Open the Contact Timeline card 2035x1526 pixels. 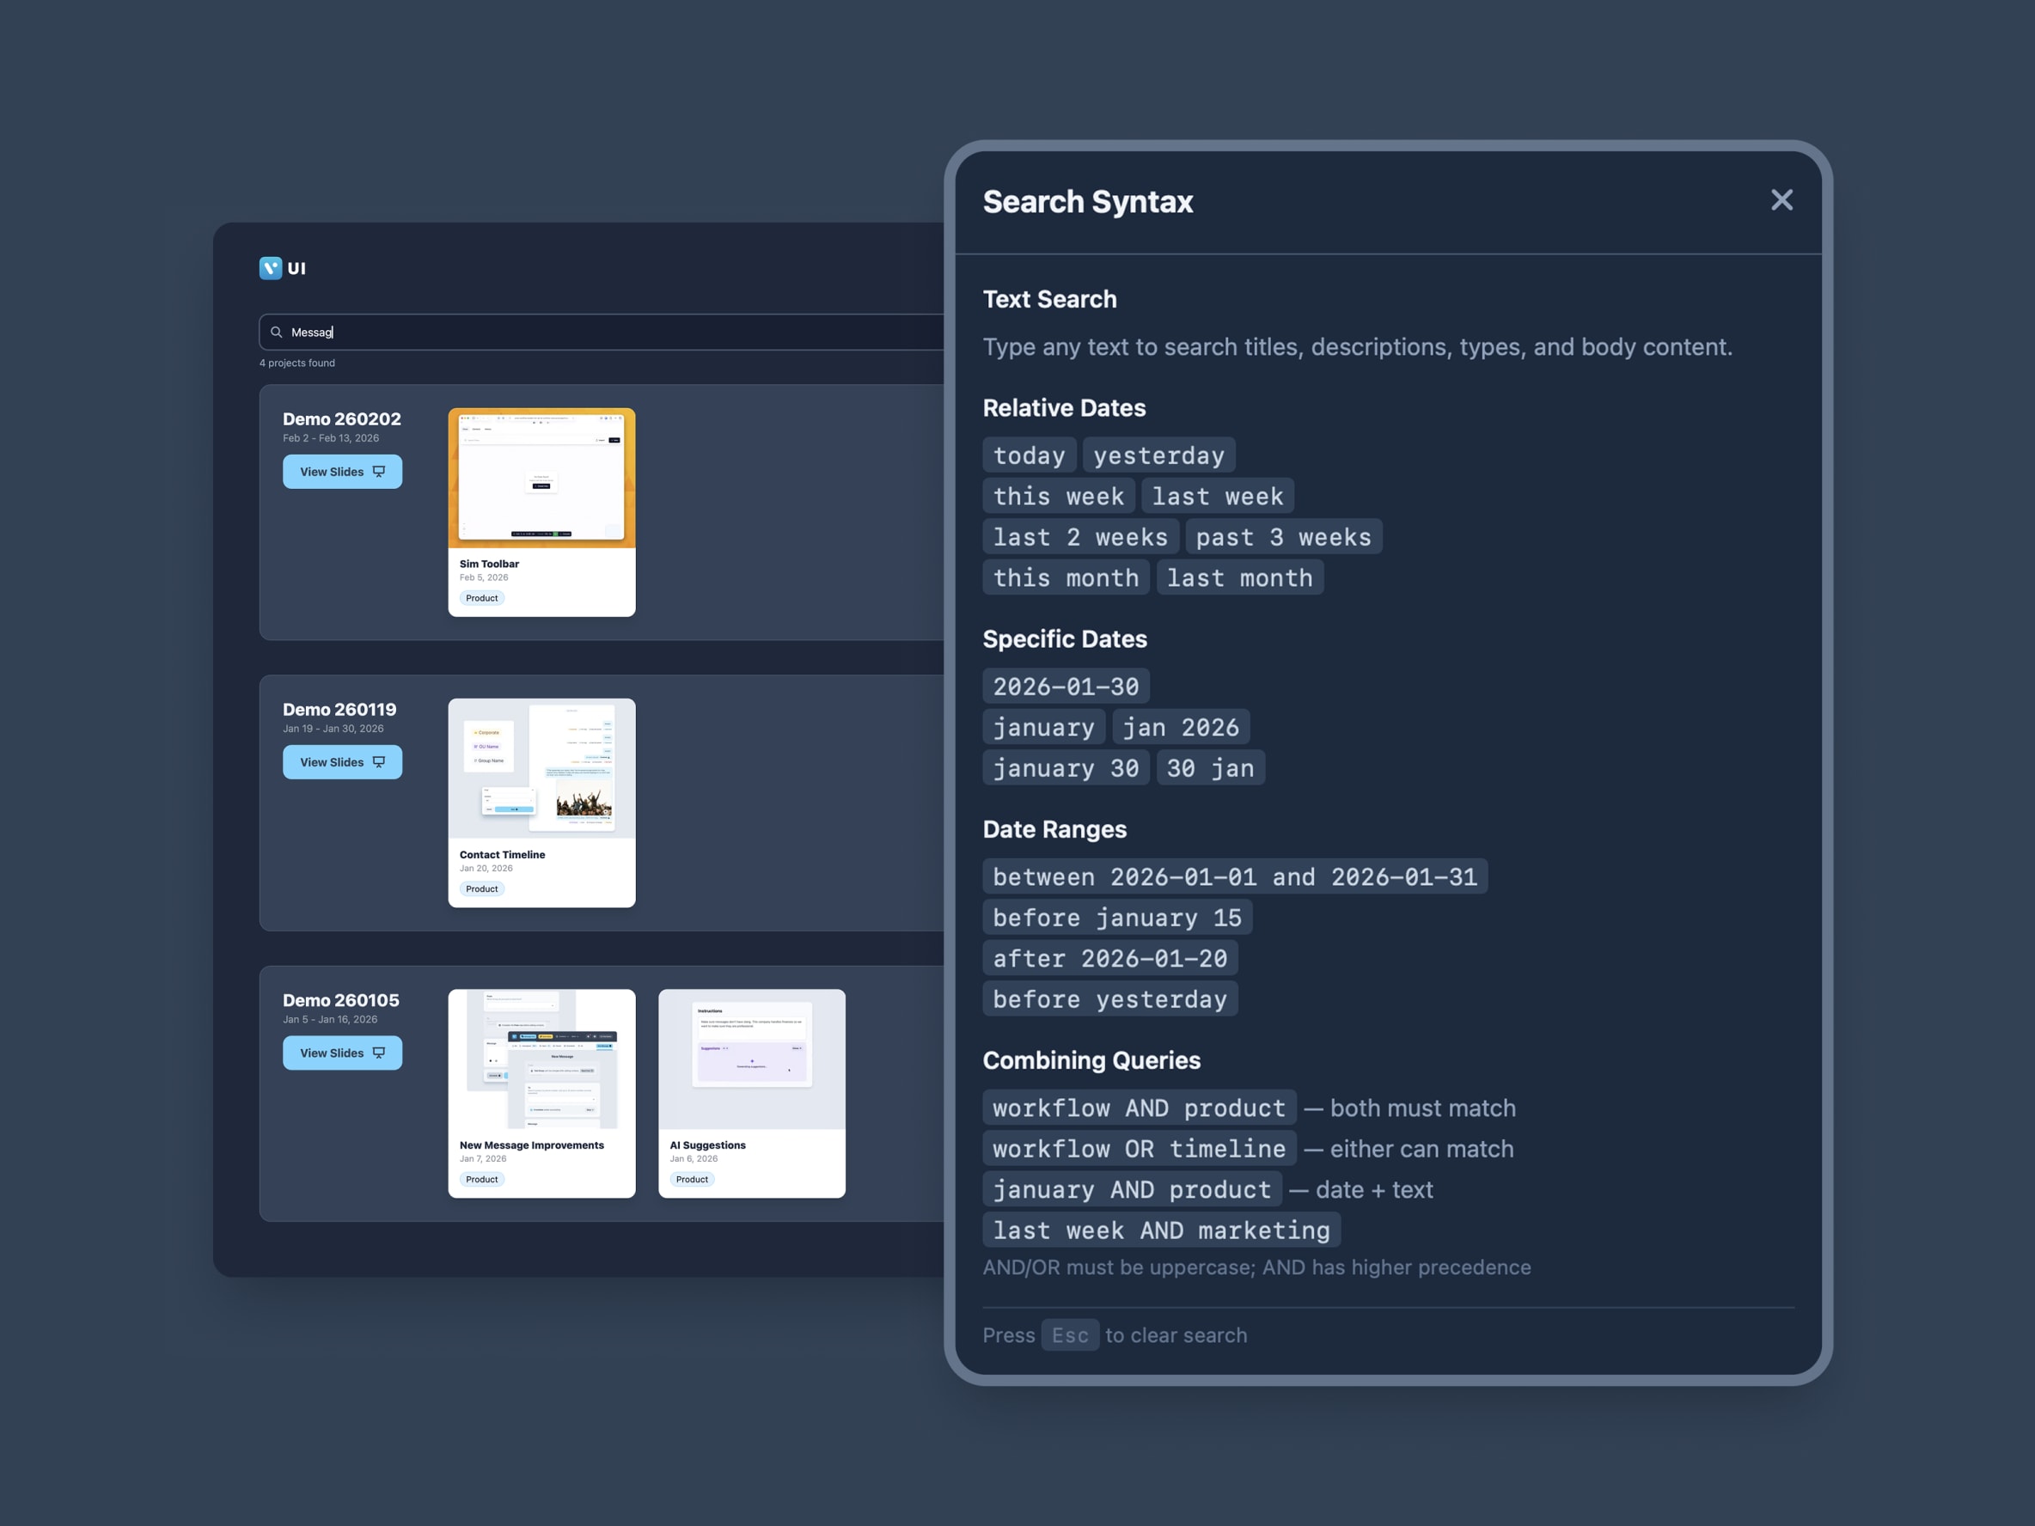coord(541,802)
